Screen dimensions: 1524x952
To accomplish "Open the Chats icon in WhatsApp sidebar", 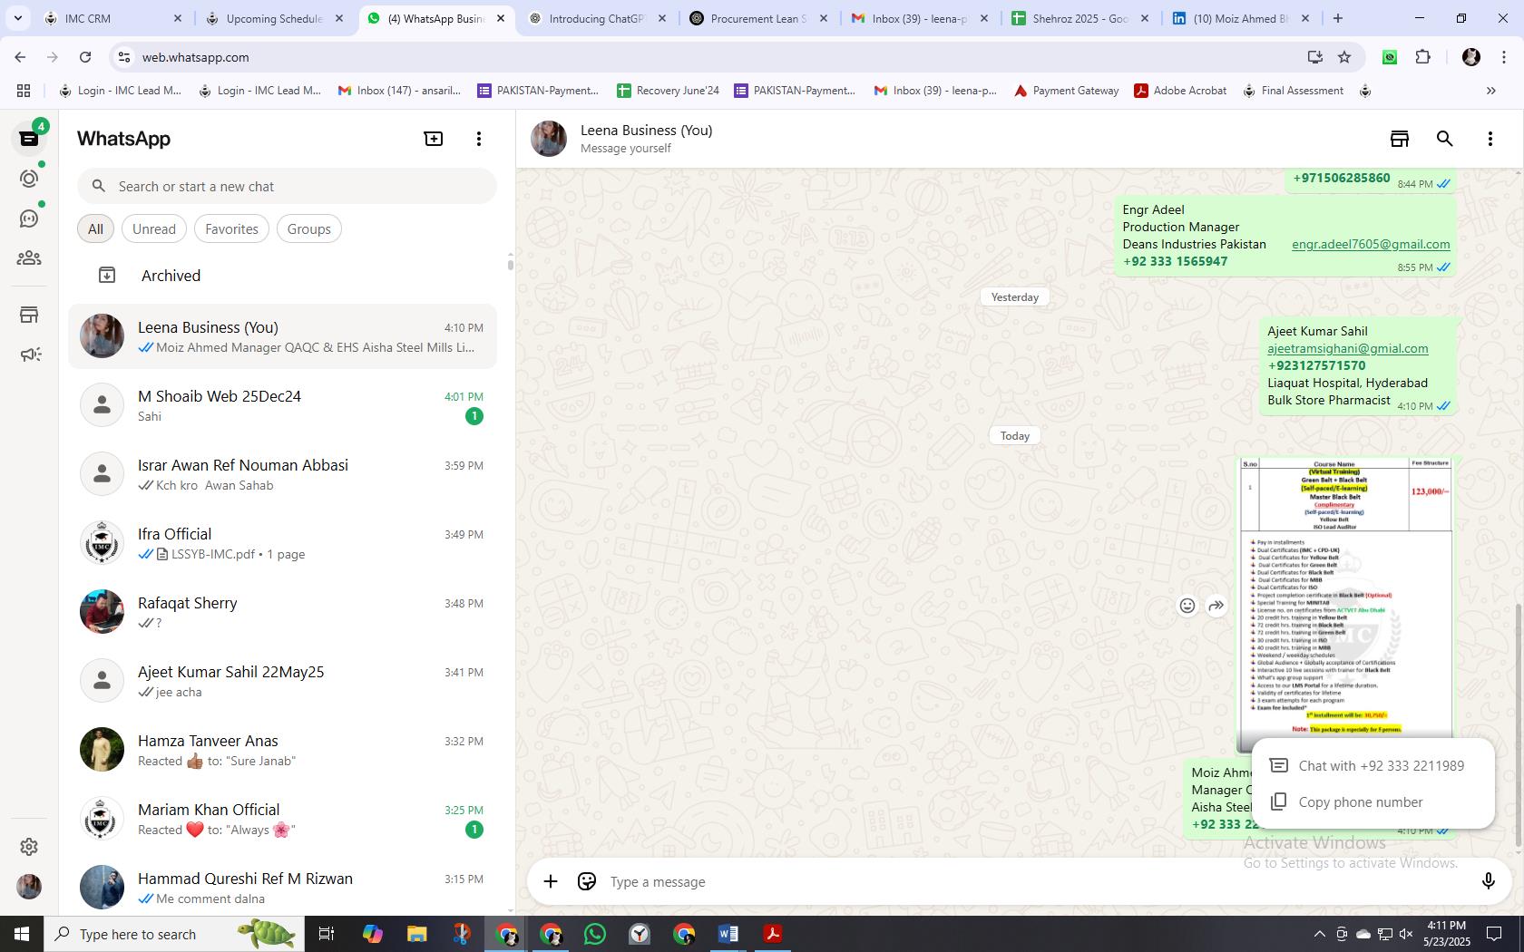I will [29, 139].
